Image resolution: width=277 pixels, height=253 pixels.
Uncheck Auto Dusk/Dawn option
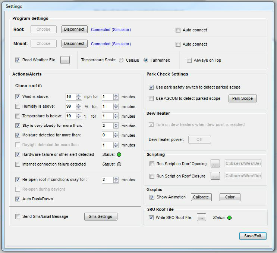tap(18, 199)
